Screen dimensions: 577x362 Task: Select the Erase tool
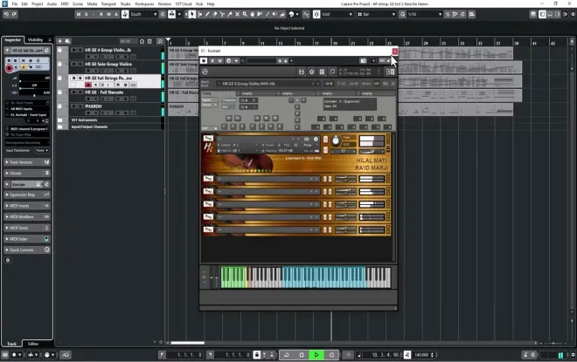coord(215,14)
